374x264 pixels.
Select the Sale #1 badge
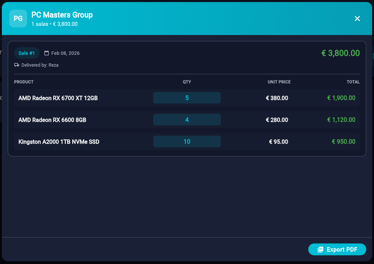point(27,53)
